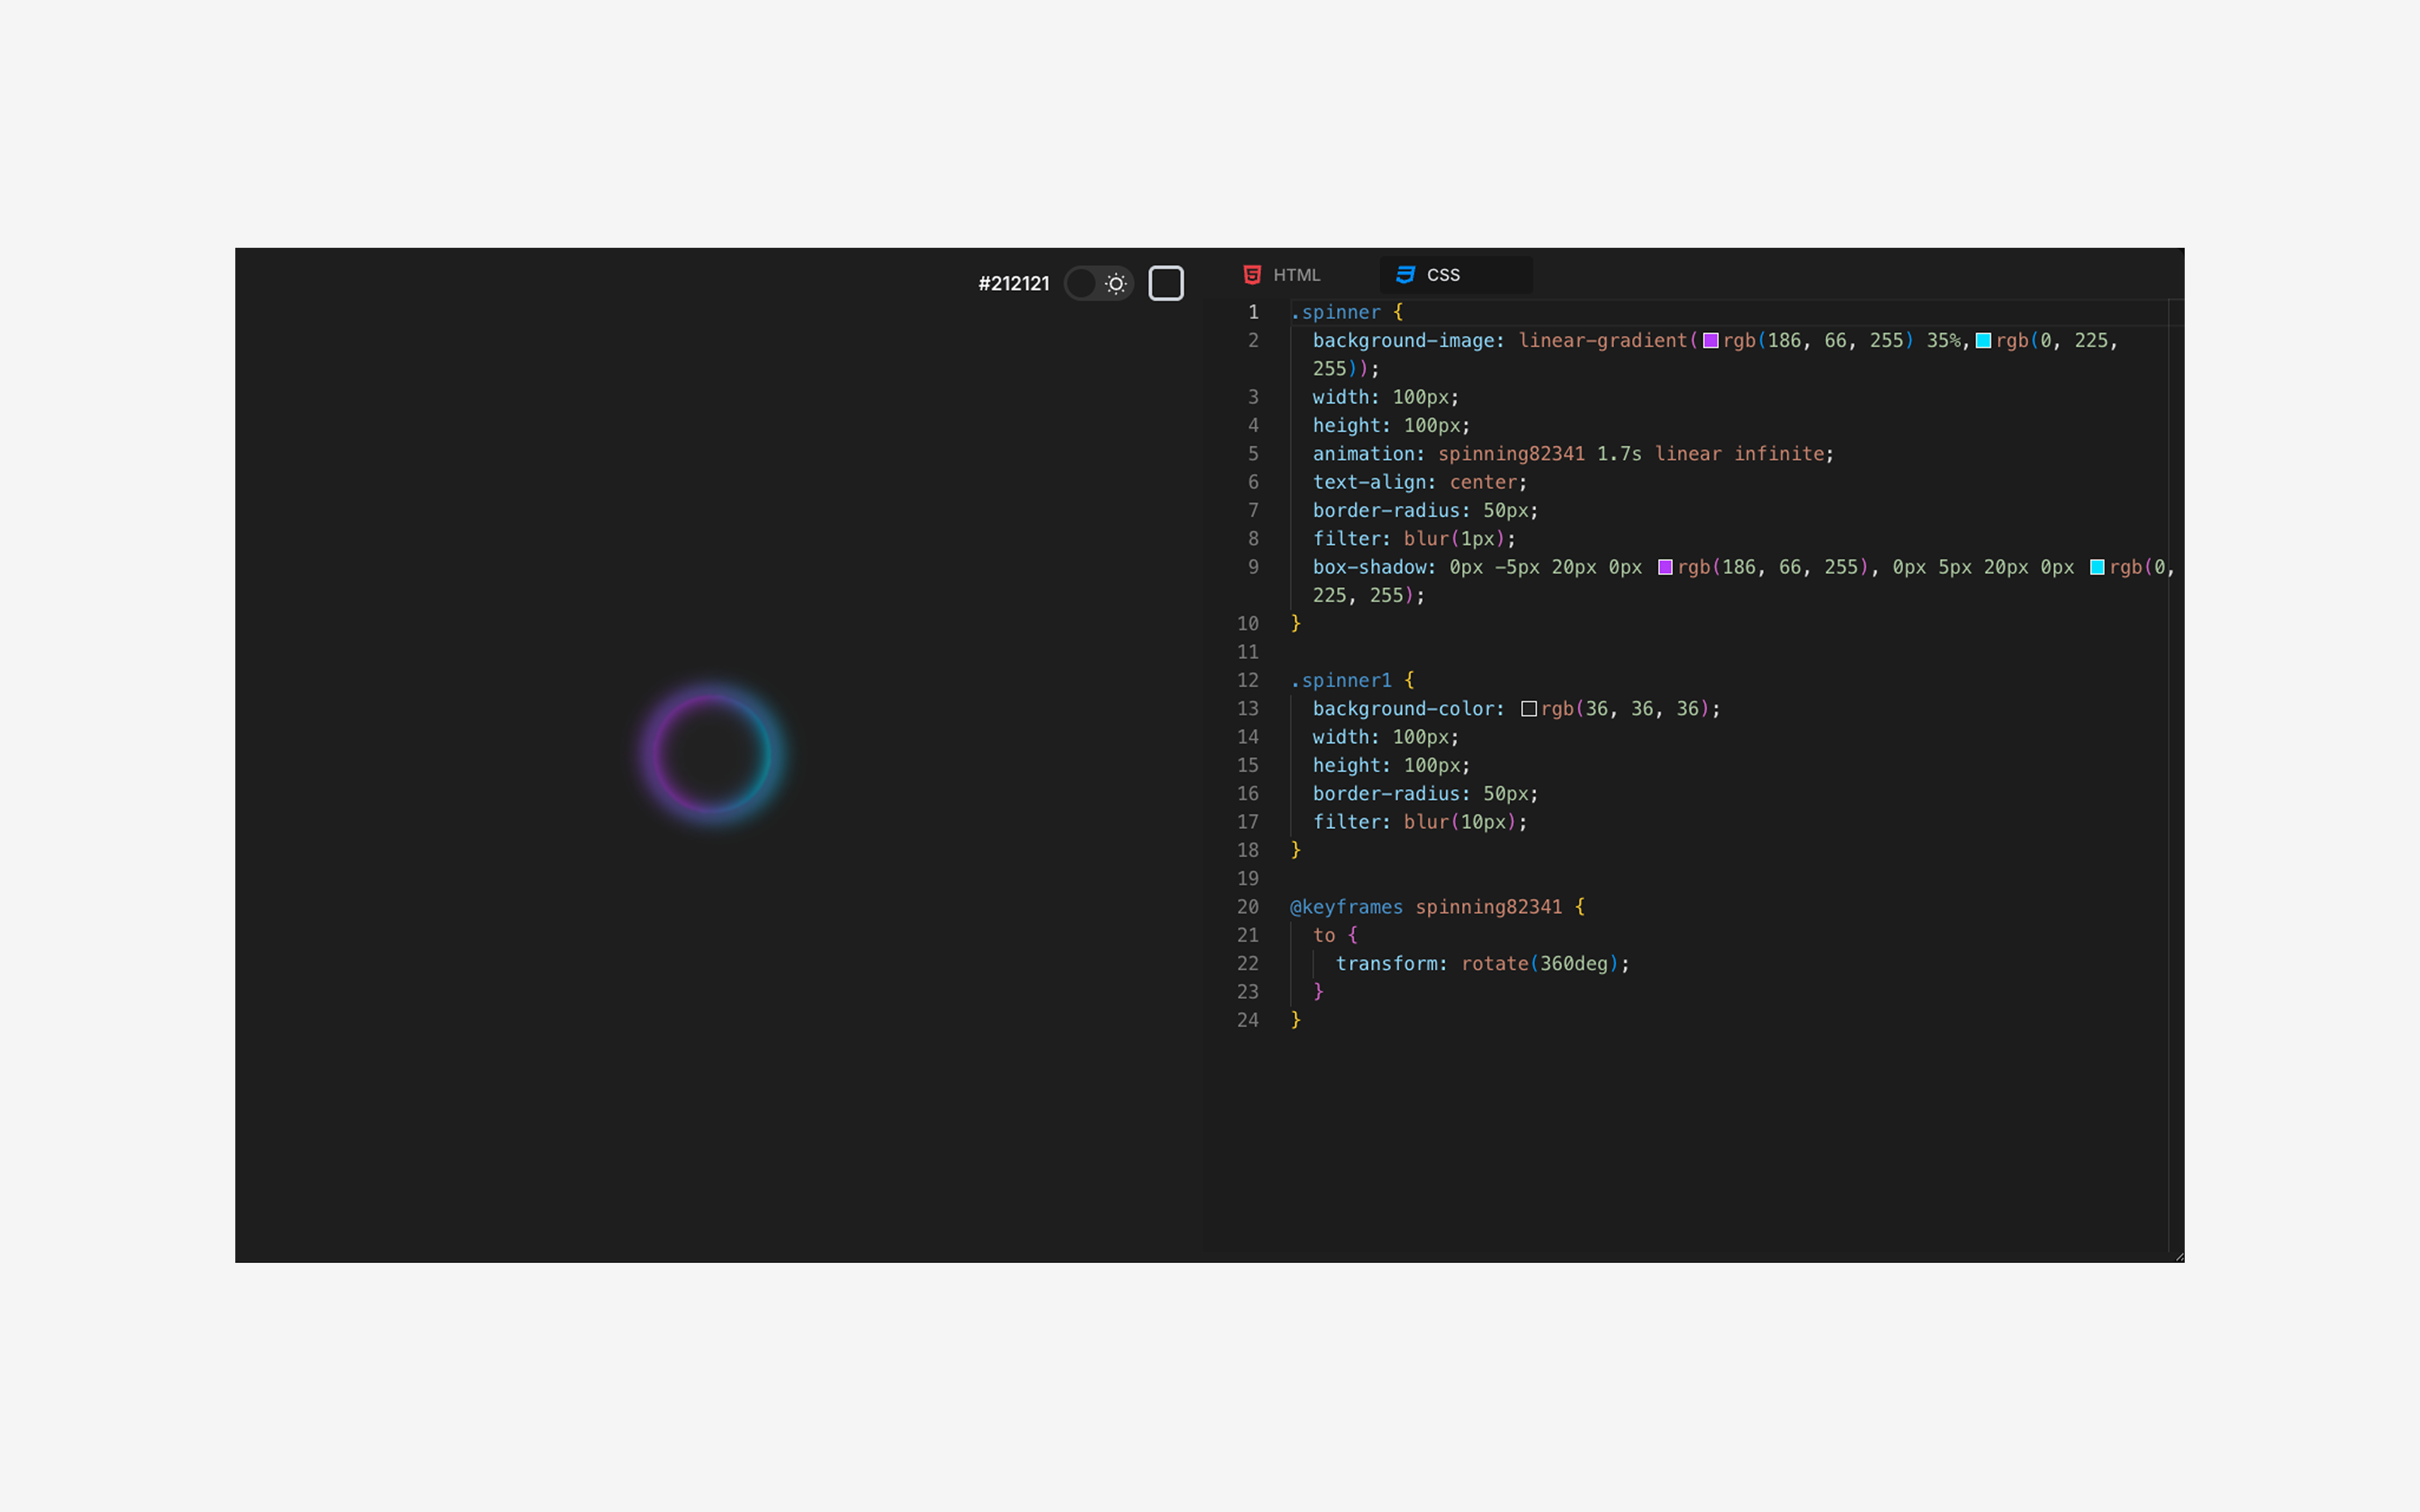Open the white background color picker square

pos(1166,284)
